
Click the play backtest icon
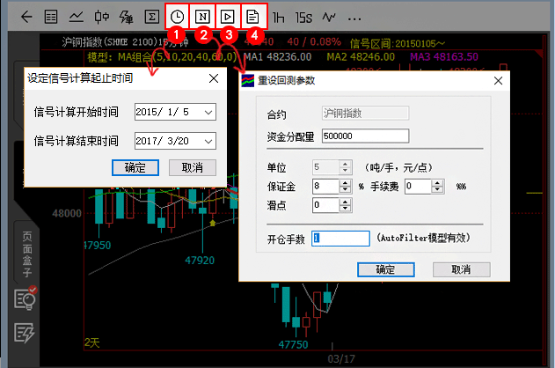point(229,16)
